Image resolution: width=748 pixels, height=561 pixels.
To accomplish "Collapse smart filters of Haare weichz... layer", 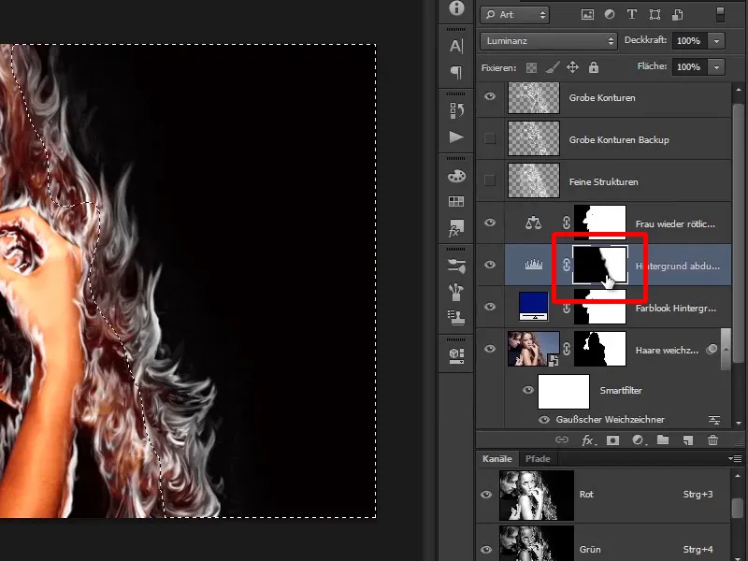I will point(726,349).
